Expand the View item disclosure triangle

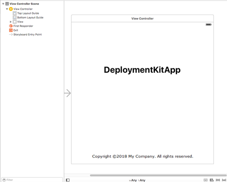[11, 22]
